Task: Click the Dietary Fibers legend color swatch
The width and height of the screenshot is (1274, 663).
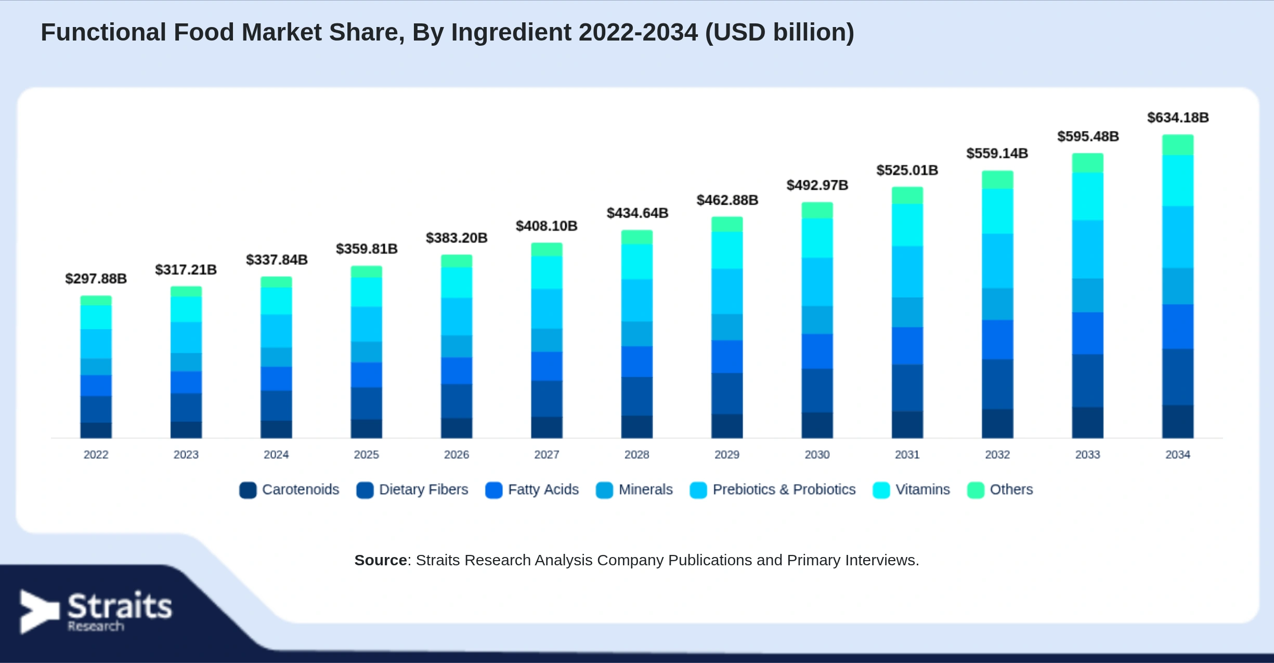Action: [365, 490]
